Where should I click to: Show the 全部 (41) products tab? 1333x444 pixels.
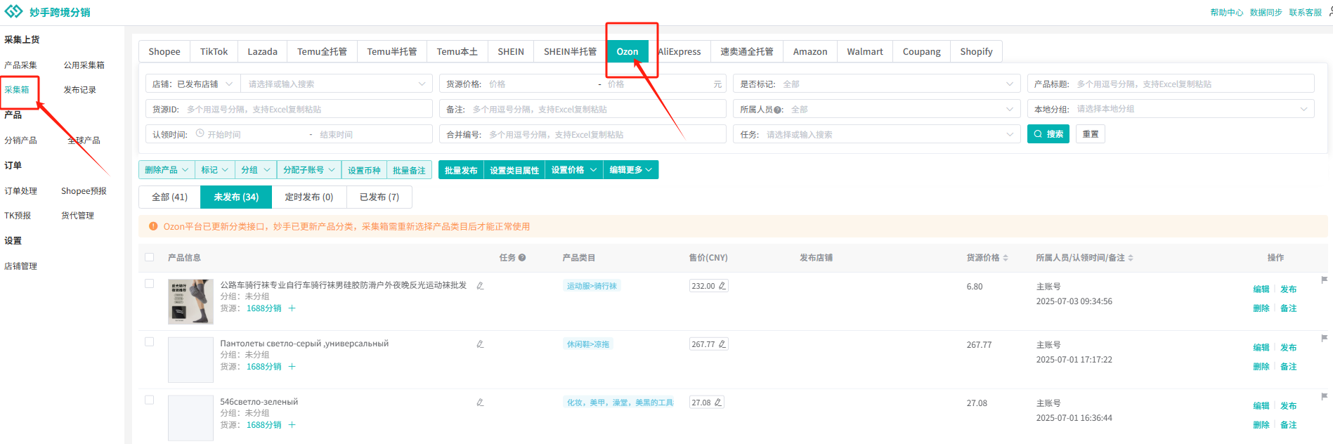(x=170, y=197)
